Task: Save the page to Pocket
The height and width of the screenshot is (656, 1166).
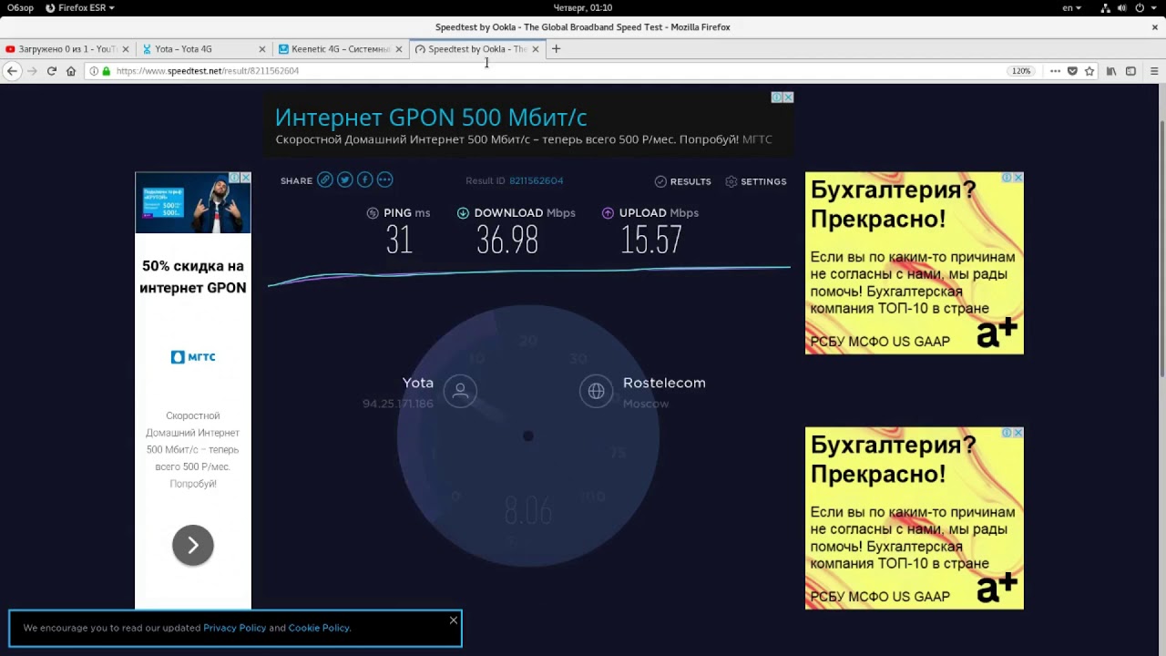Action: pos(1072,70)
